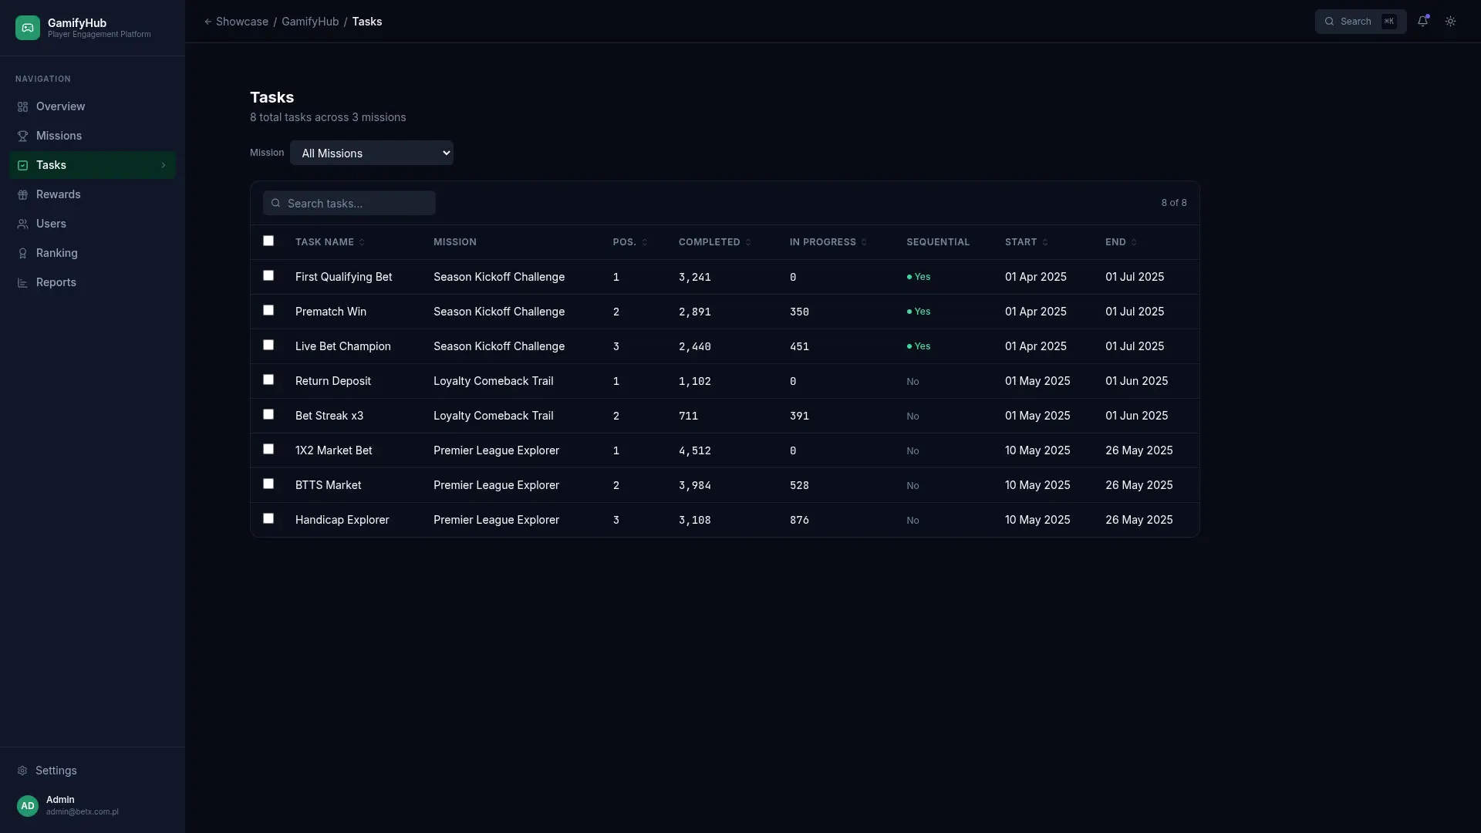Viewport: 1481px width, 833px height.
Task: Click the Bet Streak x3 task name
Action: 329,416
